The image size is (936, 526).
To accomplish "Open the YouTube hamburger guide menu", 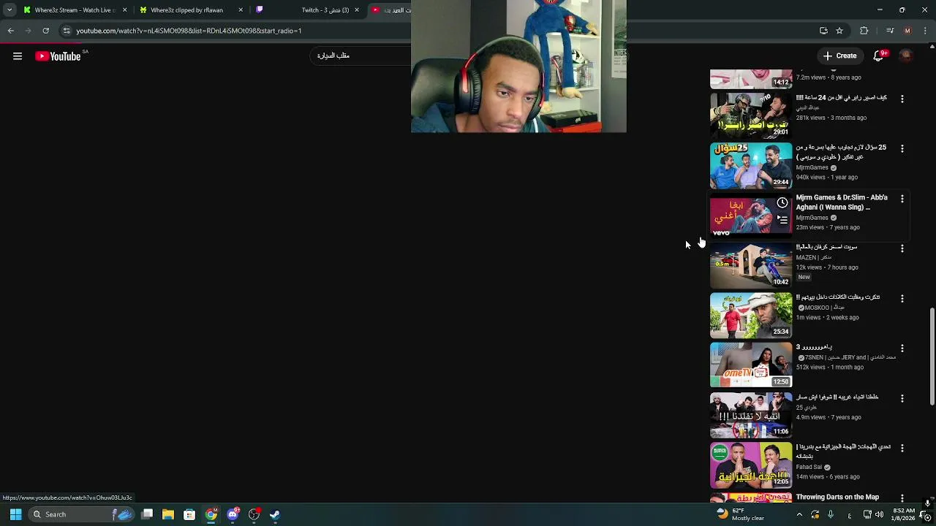I will click(18, 56).
